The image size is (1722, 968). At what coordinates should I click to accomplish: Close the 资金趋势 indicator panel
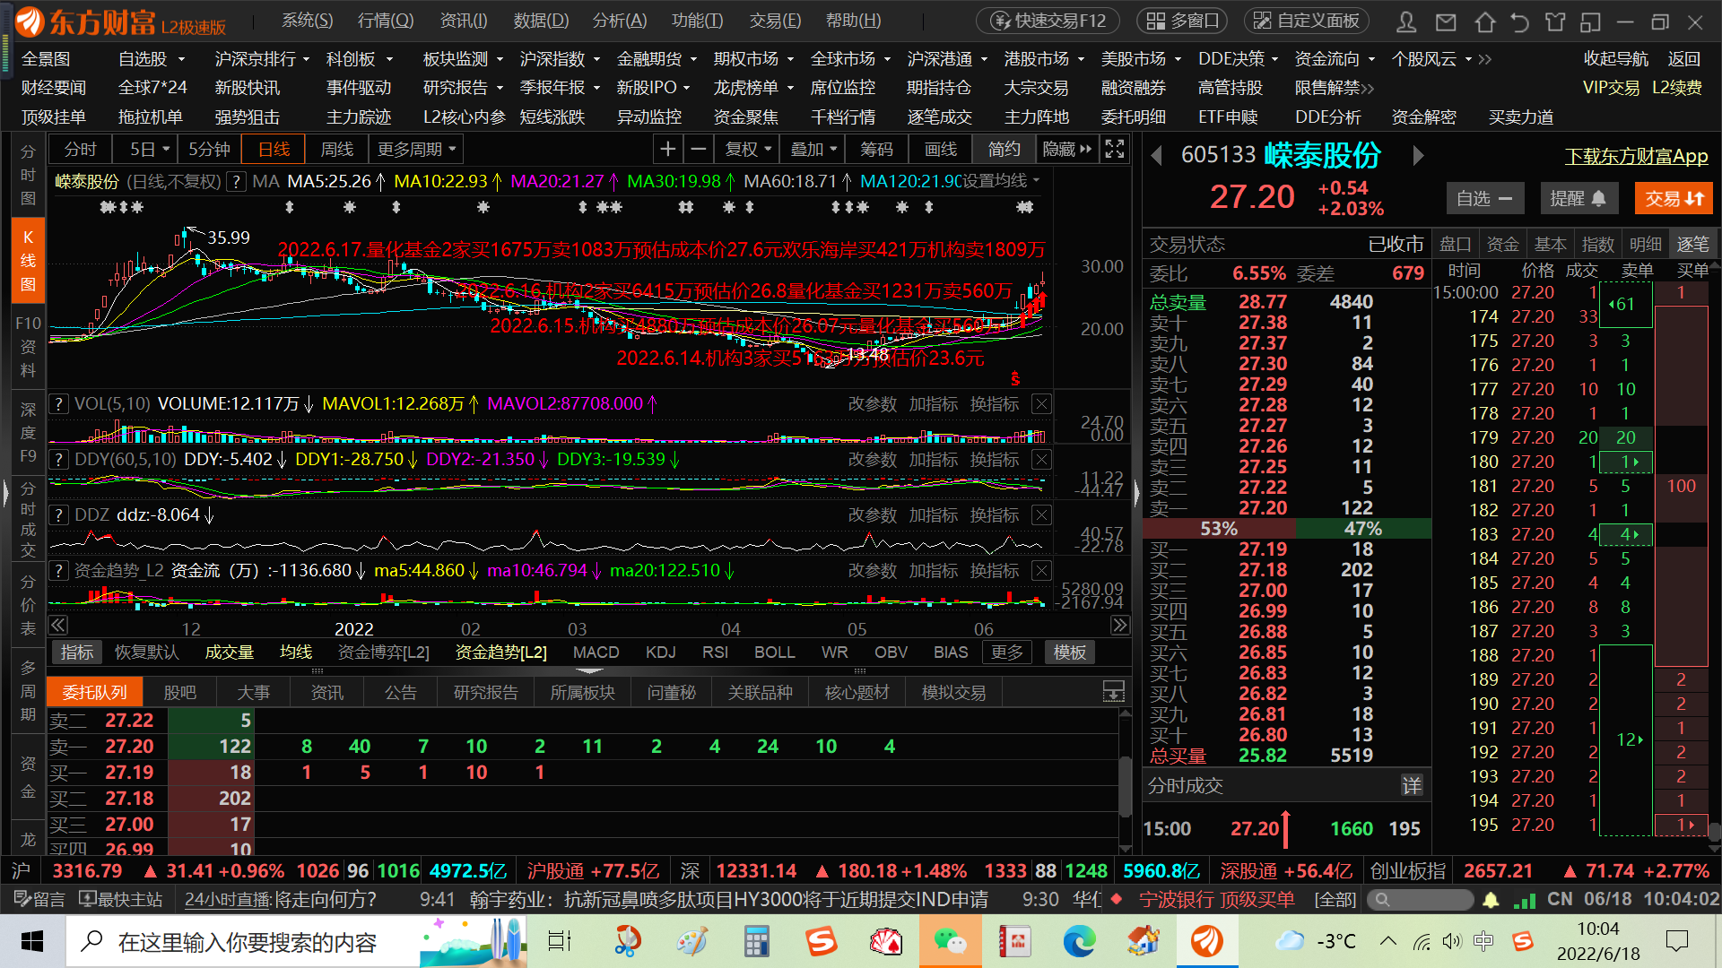click(x=1041, y=571)
